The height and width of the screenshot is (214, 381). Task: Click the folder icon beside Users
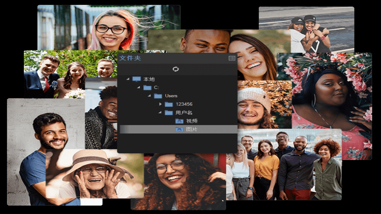tap(158, 96)
